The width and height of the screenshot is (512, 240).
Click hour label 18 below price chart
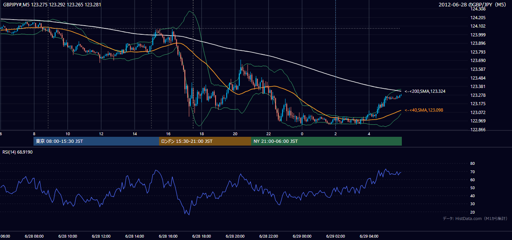click(202, 134)
